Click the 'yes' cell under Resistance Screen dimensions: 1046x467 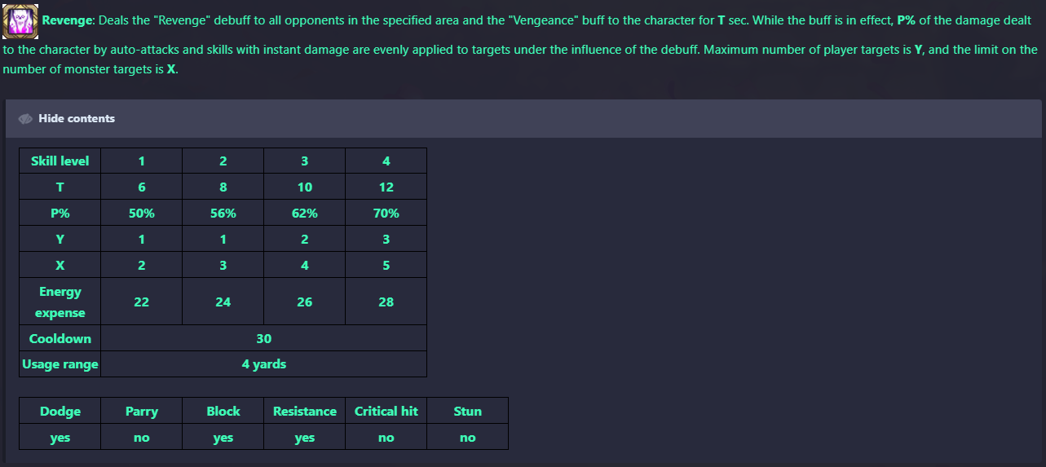pos(305,437)
